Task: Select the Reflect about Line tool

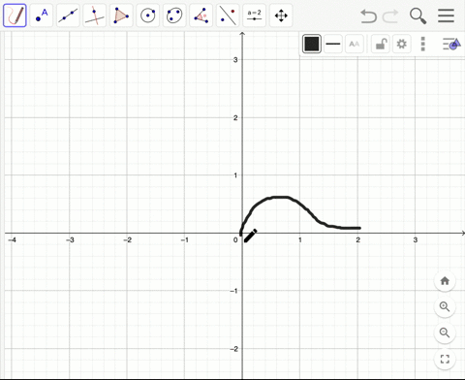Action: pyautogui.click(x=228, y=16)
